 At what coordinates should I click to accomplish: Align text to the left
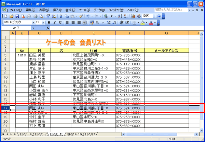67,23
